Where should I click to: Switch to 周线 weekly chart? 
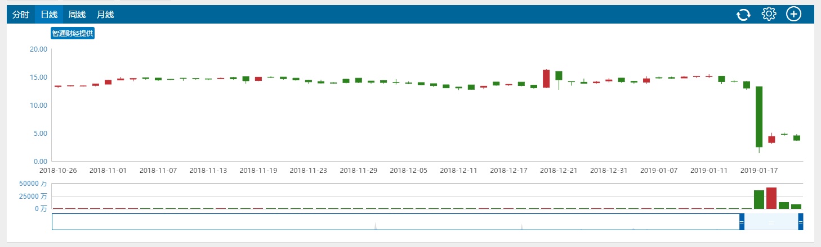coord(77,15)
